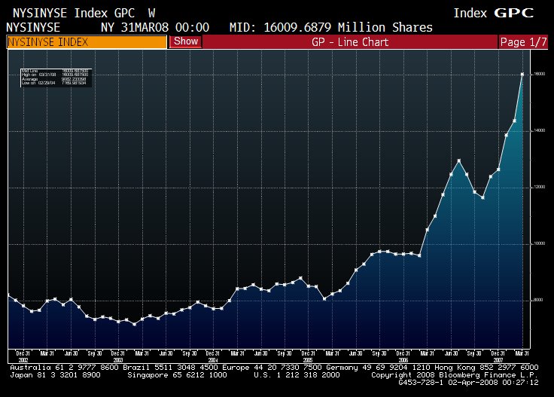The width and height of the screenshot is (554, 397).
Task: Click Japan 81 3 3201 8900 contact
Action: [55, 374]
